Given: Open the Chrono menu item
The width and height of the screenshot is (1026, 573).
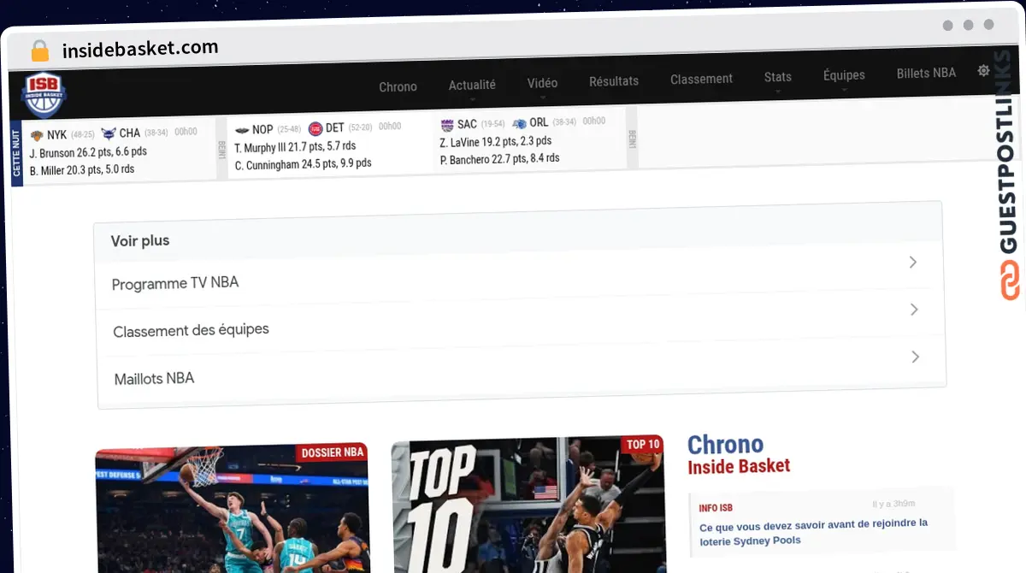Looking at the screenshot, I should (398, 86).
